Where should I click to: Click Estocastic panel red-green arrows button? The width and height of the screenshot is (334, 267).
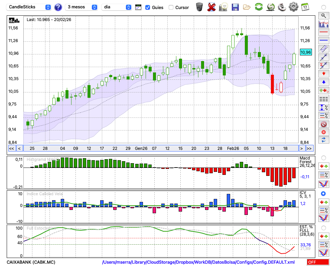click(x=324, y=236)
